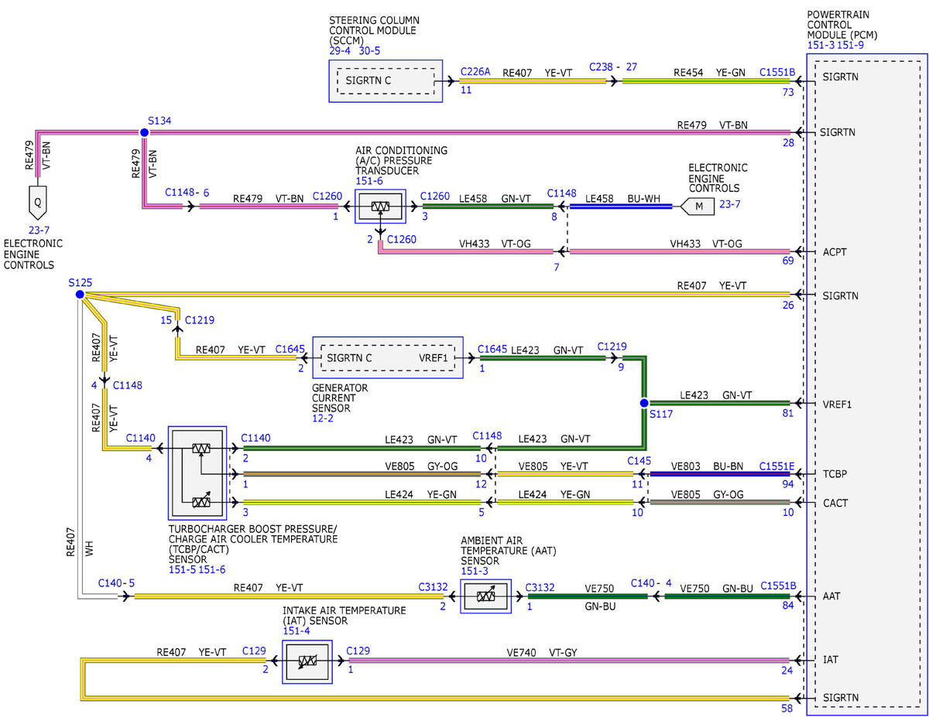Click the ACPT pin label on the PCM
This screenshot has width=929, height=717.
[836, 251]
